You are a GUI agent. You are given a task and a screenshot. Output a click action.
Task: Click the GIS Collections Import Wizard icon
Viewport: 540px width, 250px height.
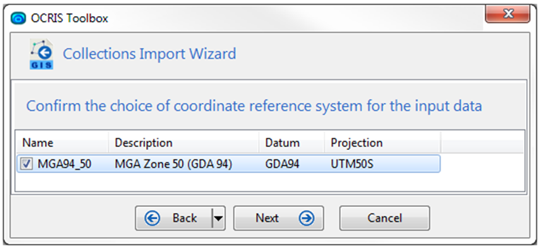coord(41,54)
